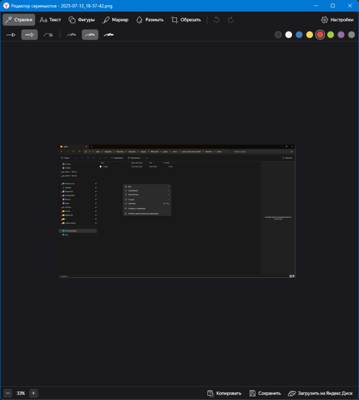The image size is (359, 400).
Task: Click the Yandex logo in title bar
Action: pos(6,6)
